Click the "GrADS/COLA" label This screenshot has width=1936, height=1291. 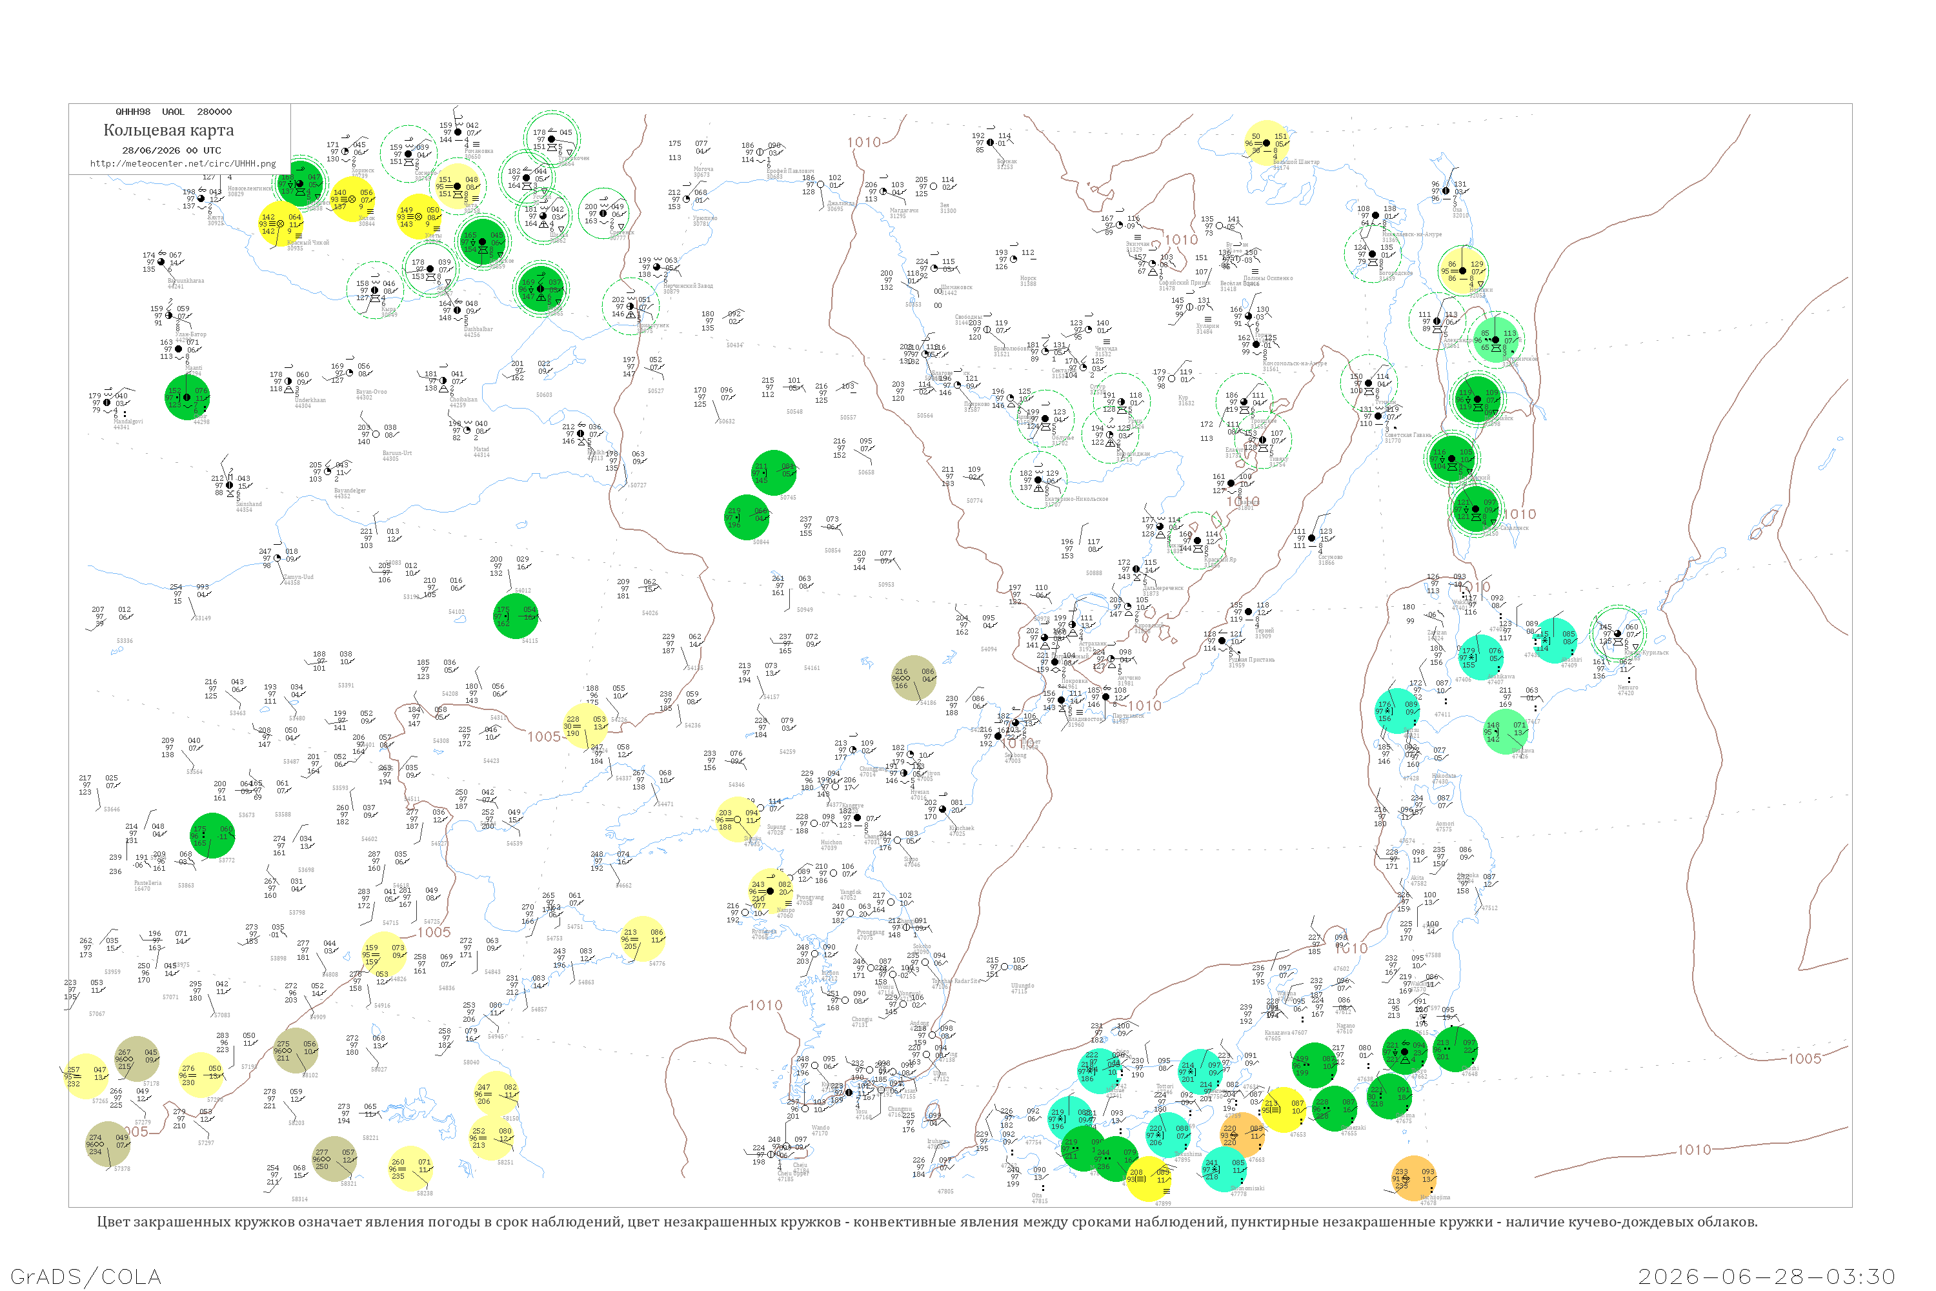click(x=86, y=1276)
